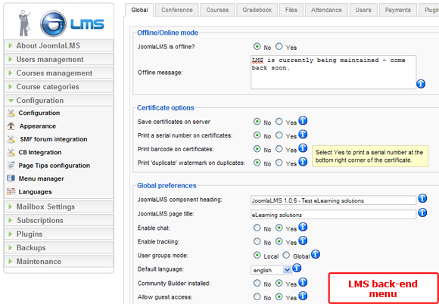Collapse the Configuration section header

tap(58, 101)
